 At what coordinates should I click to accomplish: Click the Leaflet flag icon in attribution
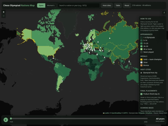point(104,113)
